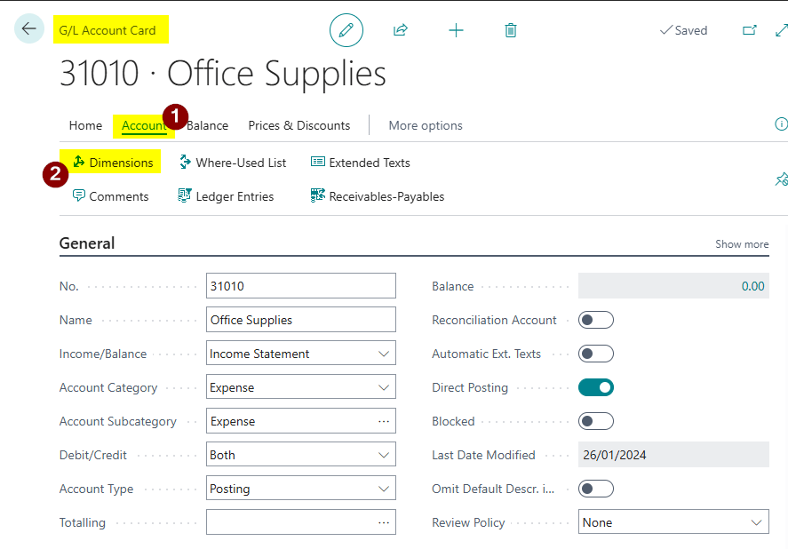
Task: Click the plus icon to create new
Action: click(456, 30)
